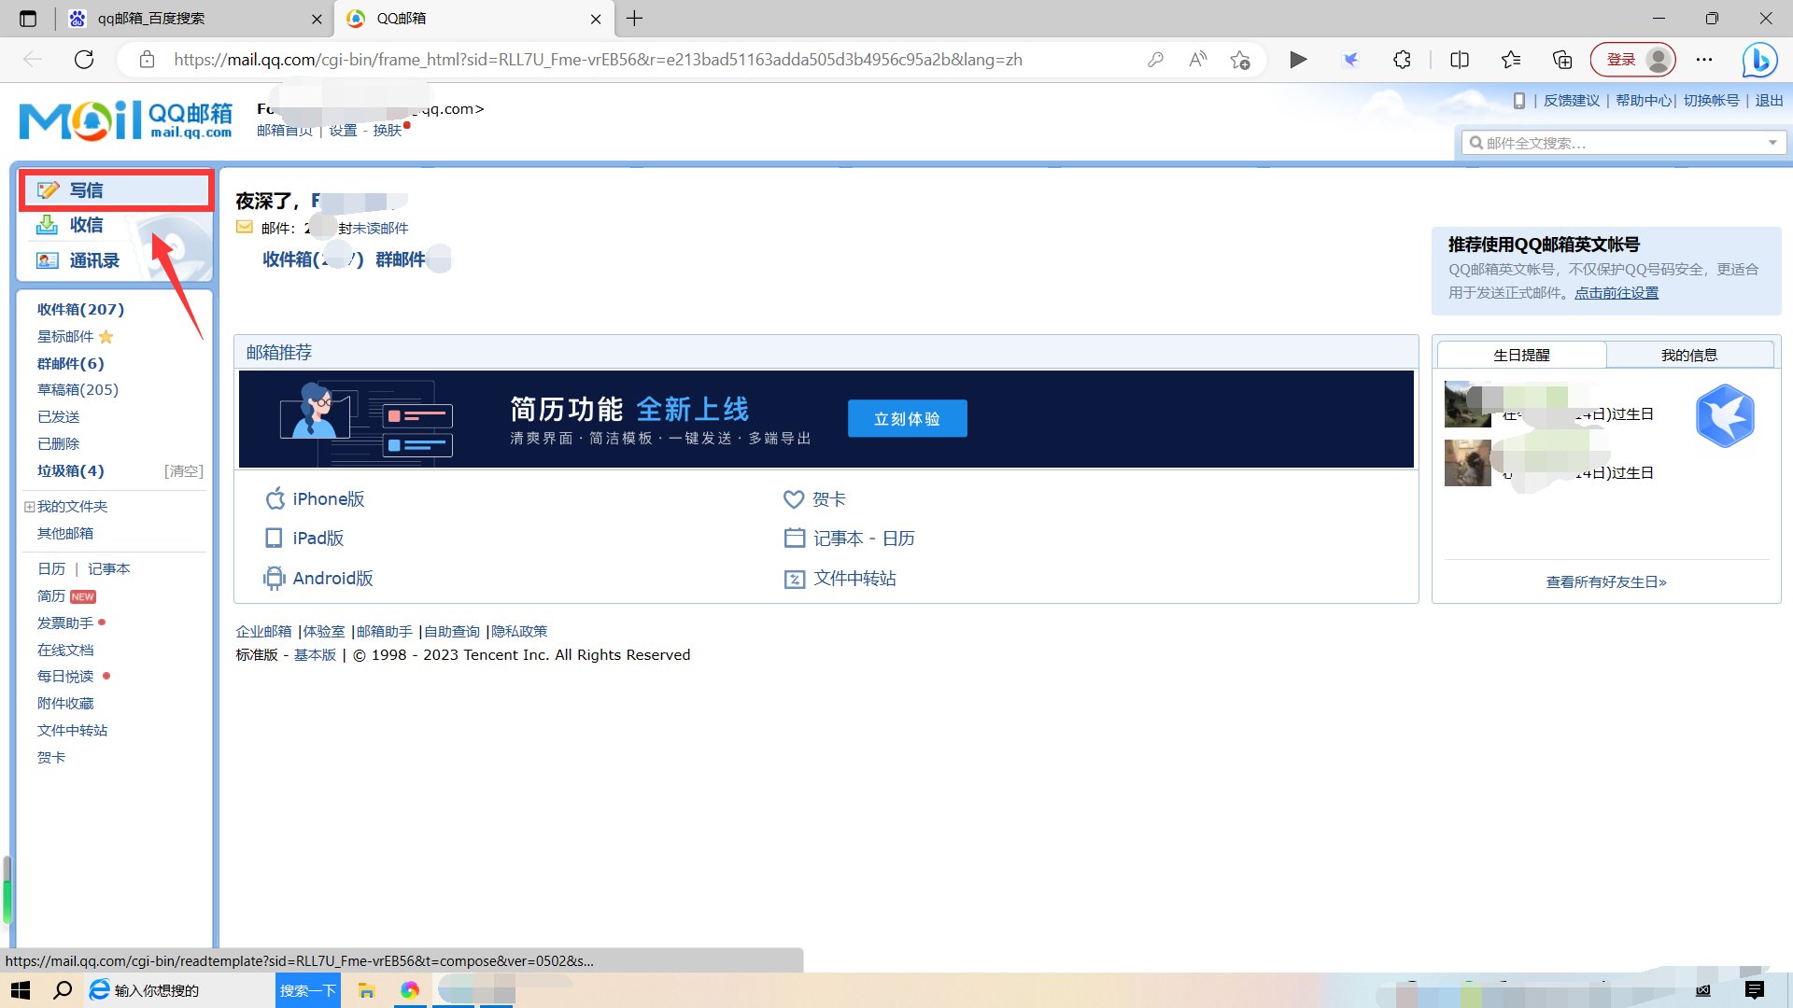
Task: Click the 写信 compose icon
Action: coord(49,189)
